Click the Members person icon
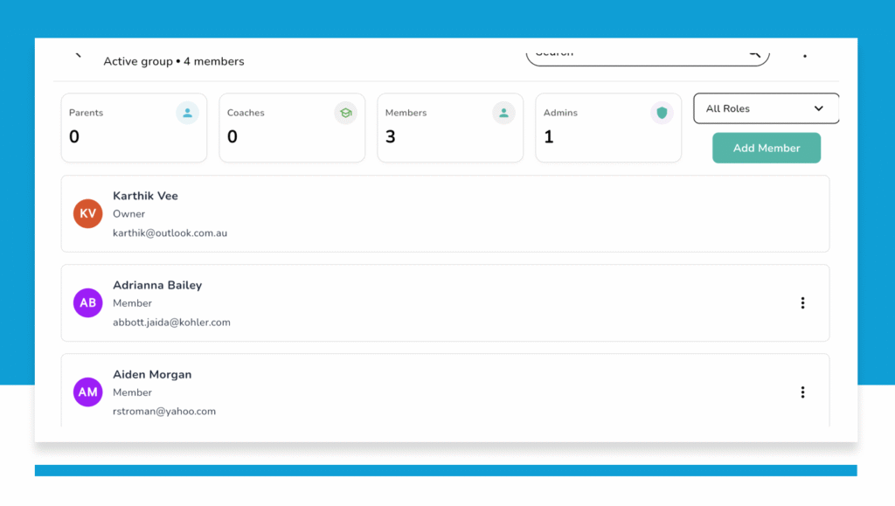Image resolution: width=895 pixels, height=506 pixels. [503, 113]
